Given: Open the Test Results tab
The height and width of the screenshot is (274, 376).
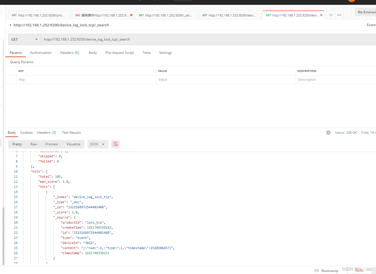Looking at the screenshot, I should pyautogui.click(x=71, y=133).
